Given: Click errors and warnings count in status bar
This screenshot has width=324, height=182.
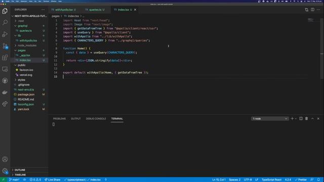Looking at the screenshot, I should [x=35, y=180].
